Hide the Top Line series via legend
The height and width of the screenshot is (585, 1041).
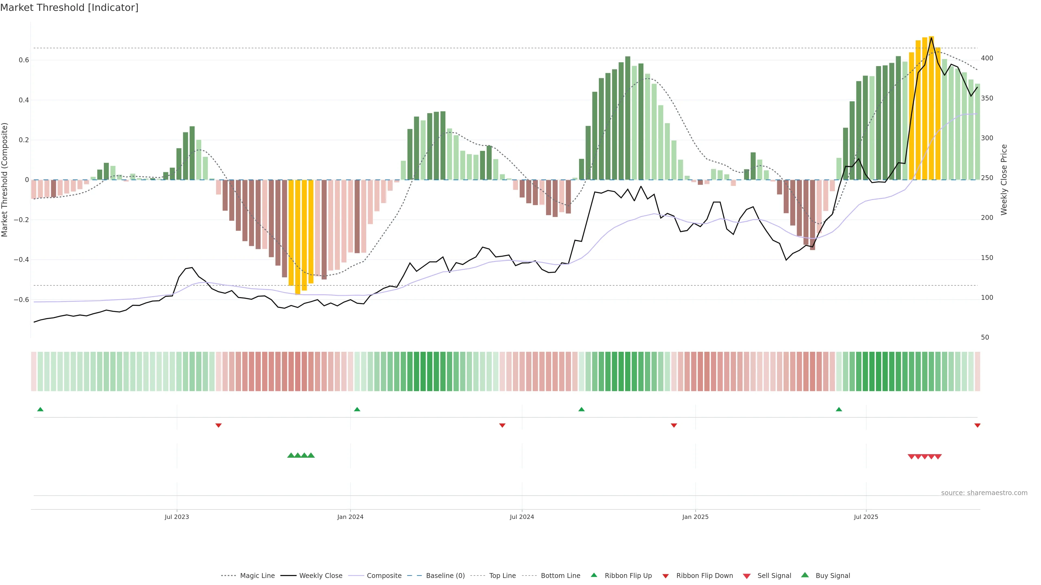(502, 576)
